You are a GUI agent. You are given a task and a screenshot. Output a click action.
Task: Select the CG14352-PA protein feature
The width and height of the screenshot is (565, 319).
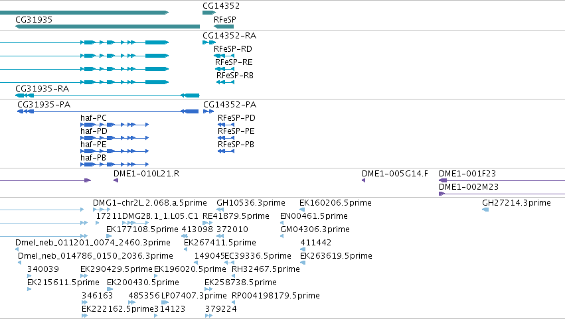tap(208, 111)
